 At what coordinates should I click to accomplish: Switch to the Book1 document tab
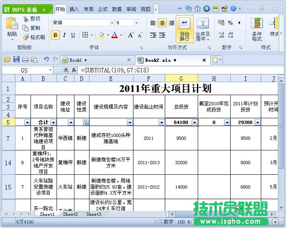97,60
